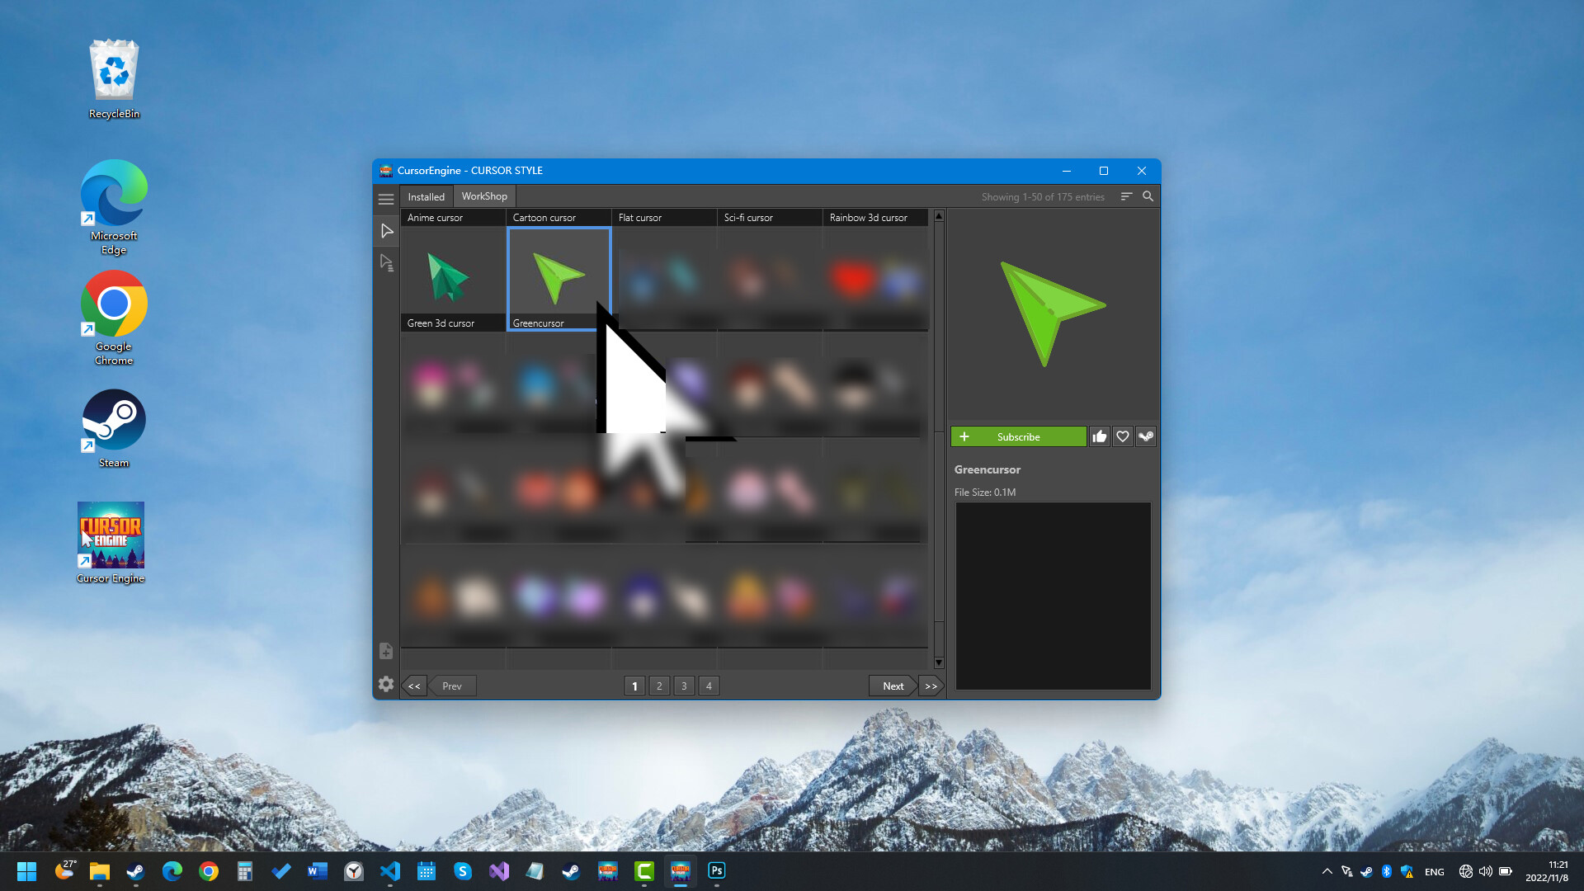Click the search icon
Screen dimensions: 1584x891
tap(1148, 196)
